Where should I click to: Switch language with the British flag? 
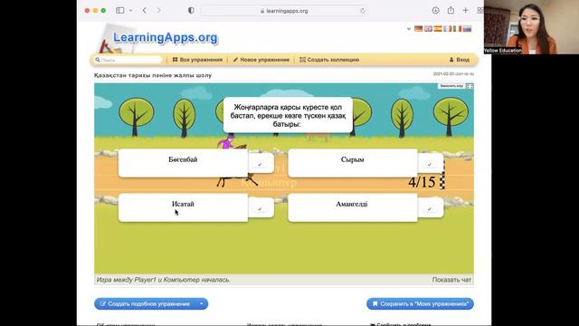coord(428,29)
